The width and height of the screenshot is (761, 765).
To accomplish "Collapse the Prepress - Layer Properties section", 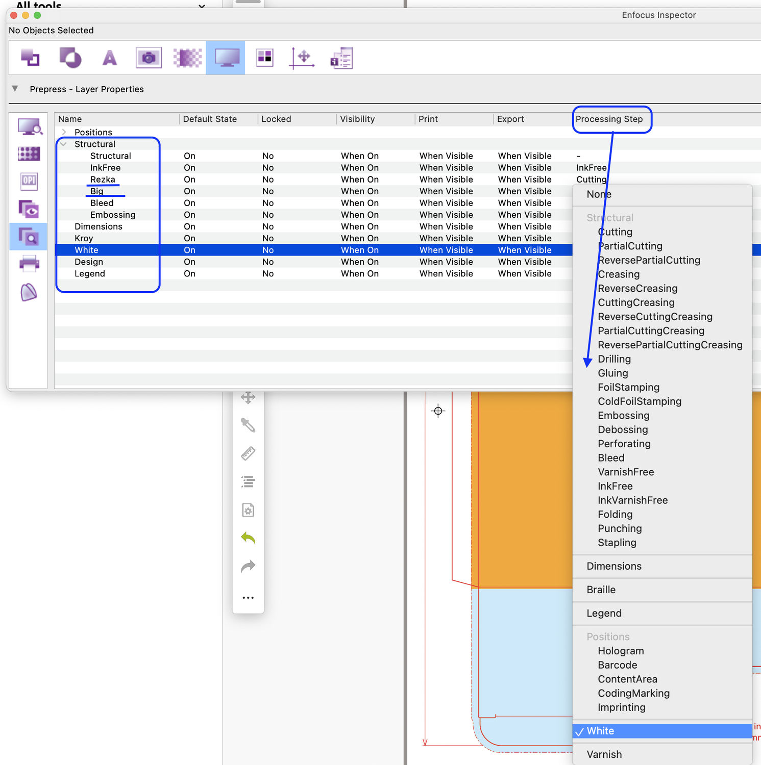I will [x=15, y=89].
